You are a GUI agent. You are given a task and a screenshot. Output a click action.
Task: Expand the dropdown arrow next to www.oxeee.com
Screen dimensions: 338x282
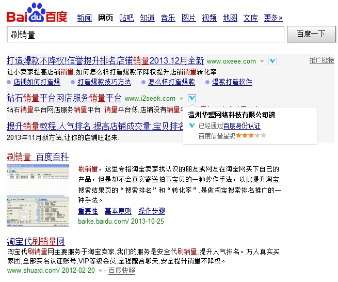(x=262, y=61)
